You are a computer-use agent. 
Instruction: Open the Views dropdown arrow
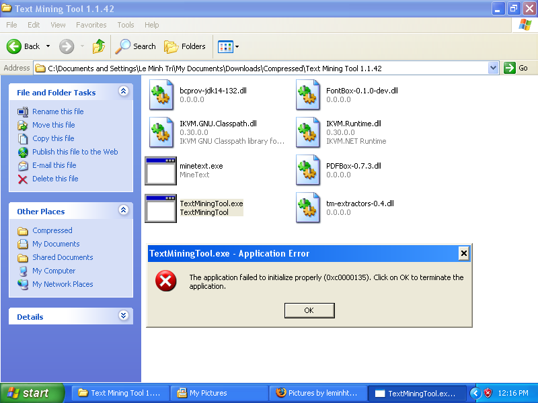pos(237,46)
